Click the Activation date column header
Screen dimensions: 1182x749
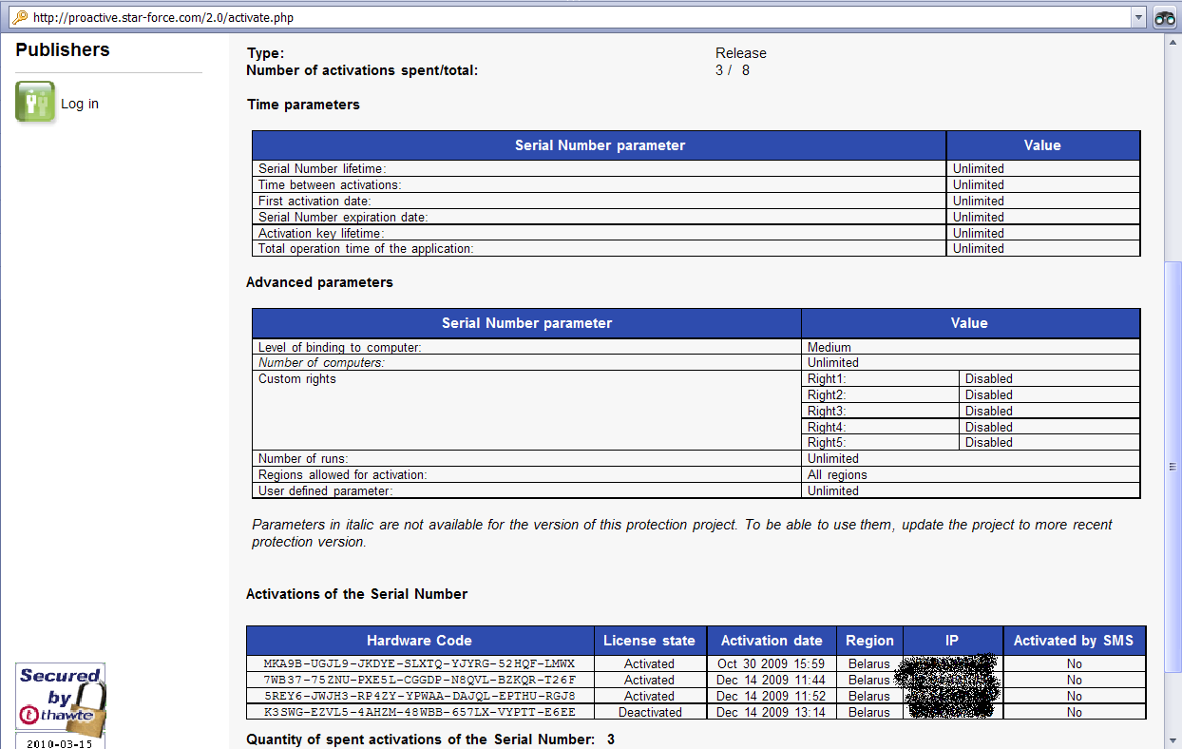(772, 641)
